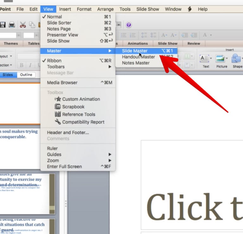Click the Copy icon in toolbar
The width and height of the screenshot is (243, 234).
(x=32, y=25)
